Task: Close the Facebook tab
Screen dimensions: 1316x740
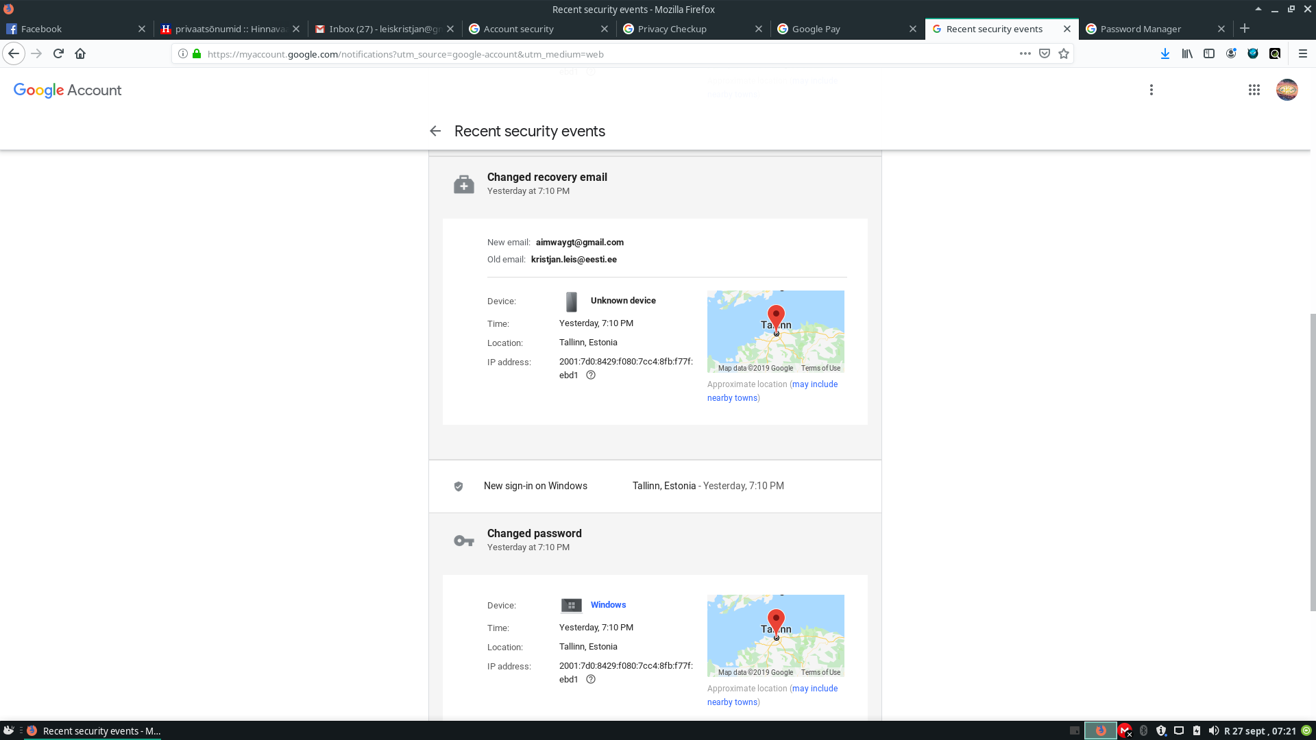Action: [x=142, y=29]
